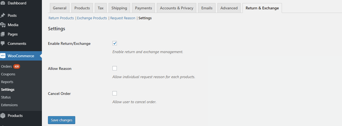The width and height of the screenshot is (342, 126).
Task: Select the Emails tab
Action: coord(207,8)
